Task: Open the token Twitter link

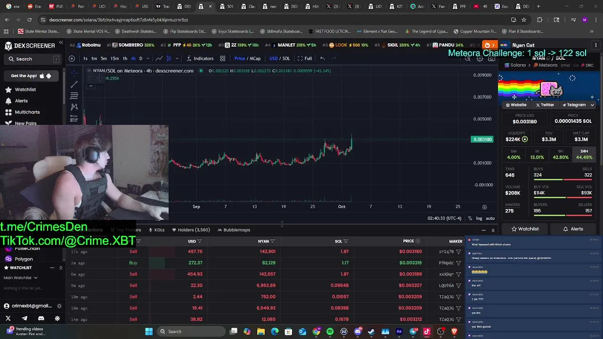Action: tap(545, 105)
